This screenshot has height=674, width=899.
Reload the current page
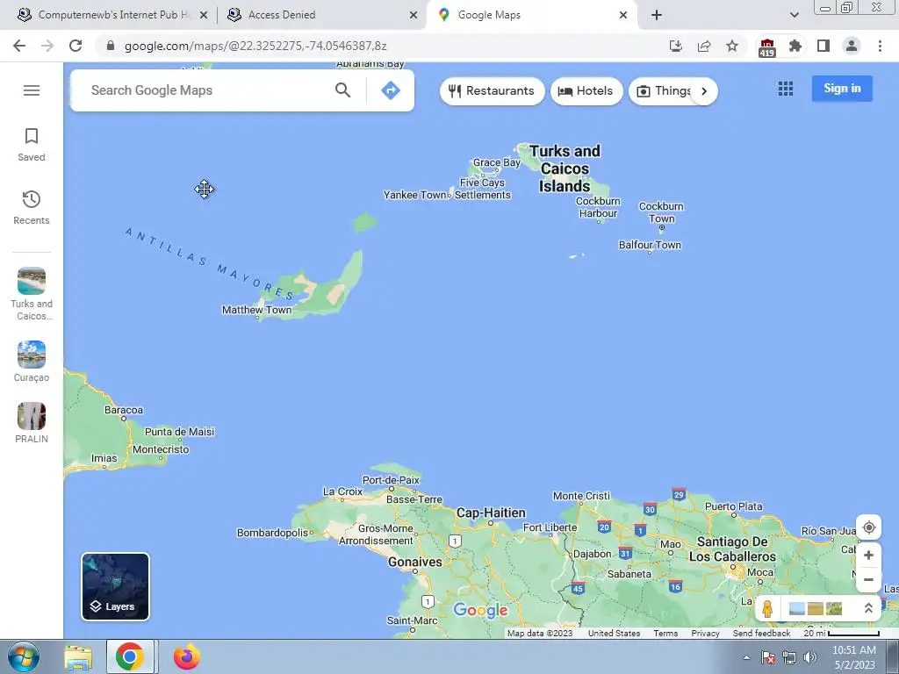(x=76, y=46)
